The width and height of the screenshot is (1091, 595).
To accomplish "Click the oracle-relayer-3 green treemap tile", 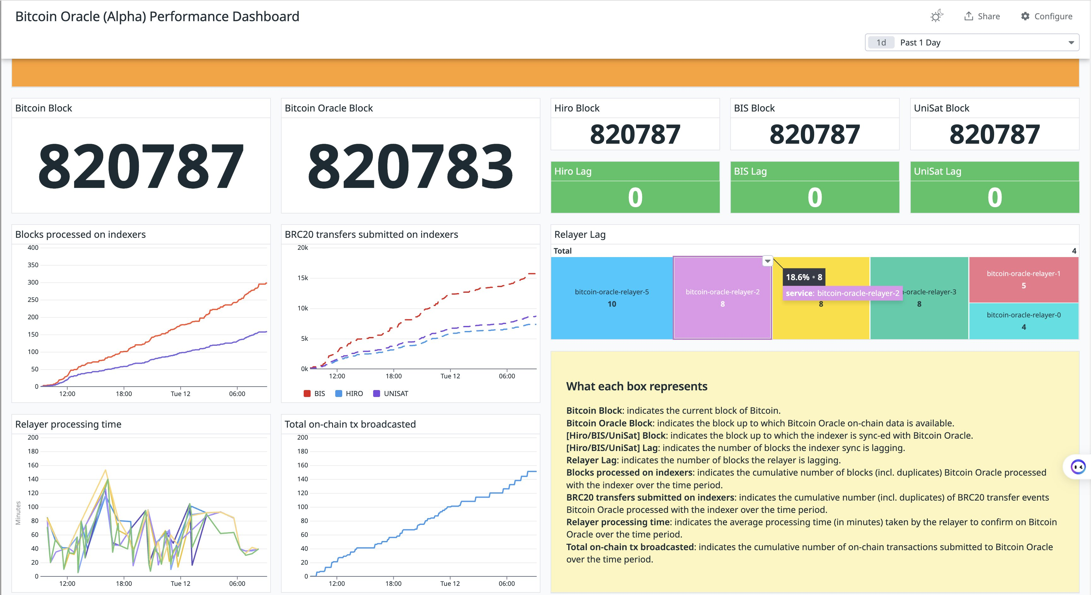I will pyautogui.click(x=920, y=298).
